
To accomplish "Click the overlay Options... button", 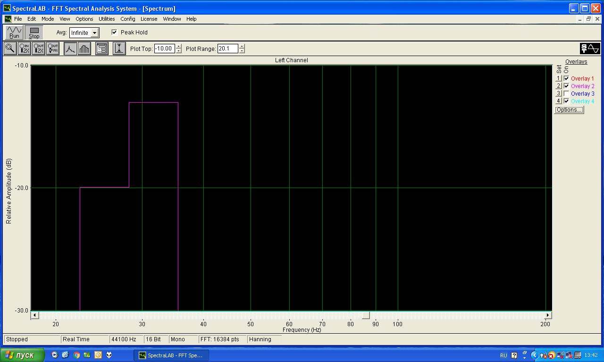I will tap(569, 110).
